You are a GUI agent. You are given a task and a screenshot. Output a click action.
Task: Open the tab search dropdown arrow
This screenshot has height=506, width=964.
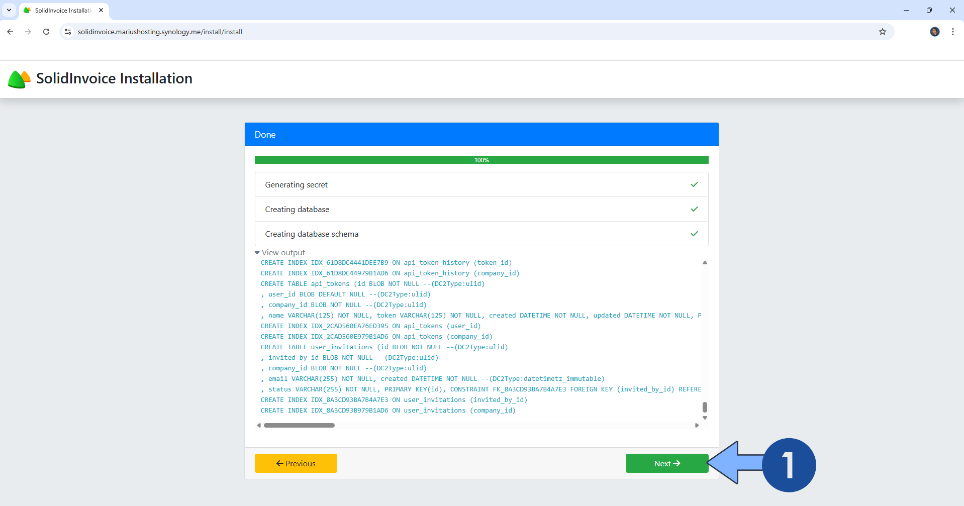pos(9,10)
